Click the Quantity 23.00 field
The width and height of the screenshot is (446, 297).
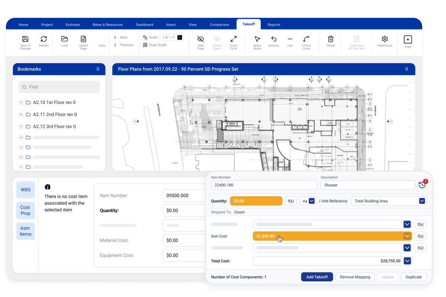tap(256, 201)
